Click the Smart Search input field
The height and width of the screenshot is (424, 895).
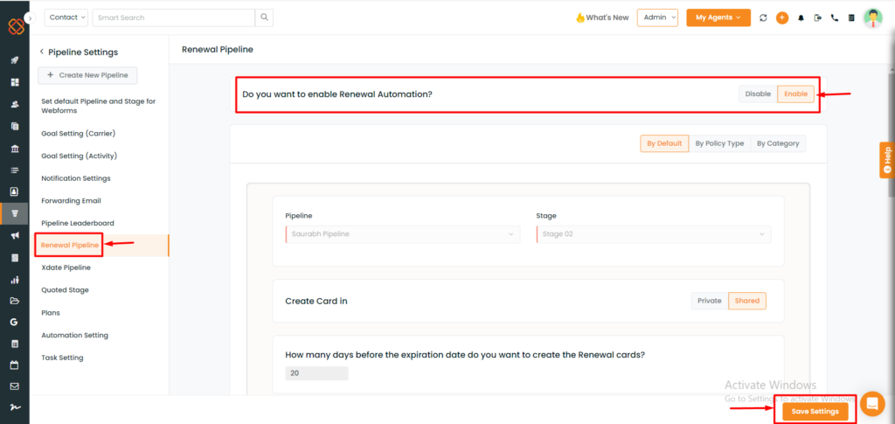(x=174, y=17)
